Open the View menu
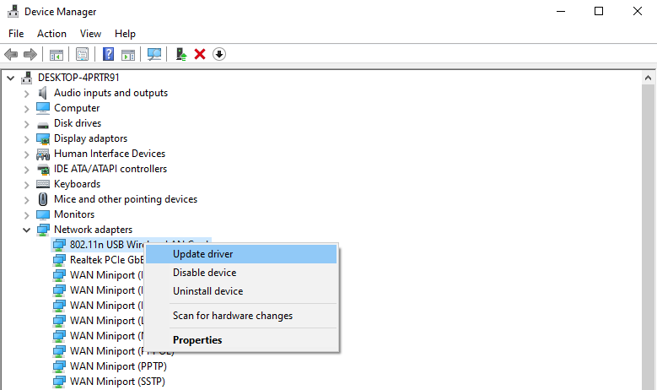This screenshot has height=390, width=657. 90,34
